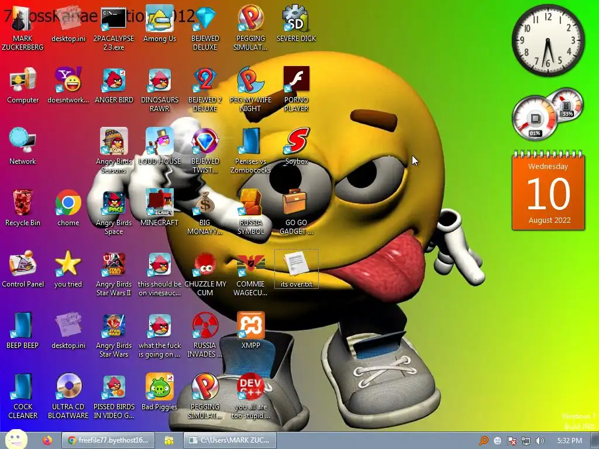The height and width of the screenshot is (449, 599).
Task: Select the 'you tried' star icon
Action: click(x=68, y=270)
